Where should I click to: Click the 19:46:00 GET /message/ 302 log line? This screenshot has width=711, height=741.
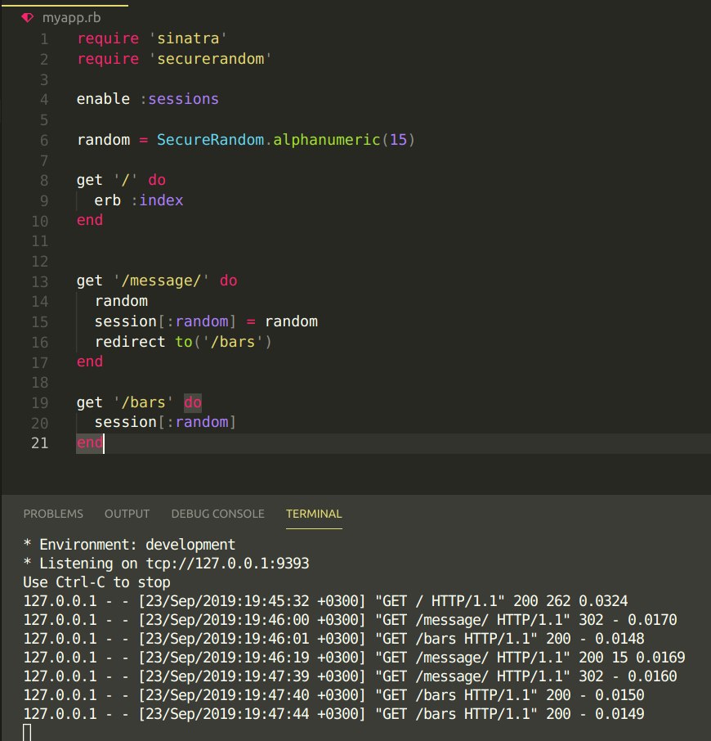click(x=350, y=620)
